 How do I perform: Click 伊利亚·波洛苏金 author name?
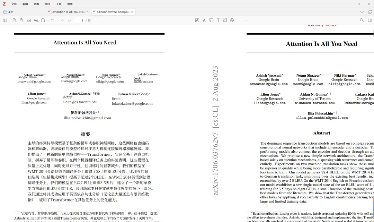tap(83, 112)
